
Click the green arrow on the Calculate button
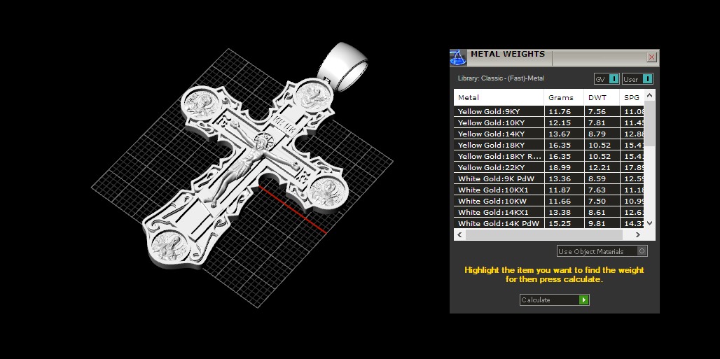583,300
